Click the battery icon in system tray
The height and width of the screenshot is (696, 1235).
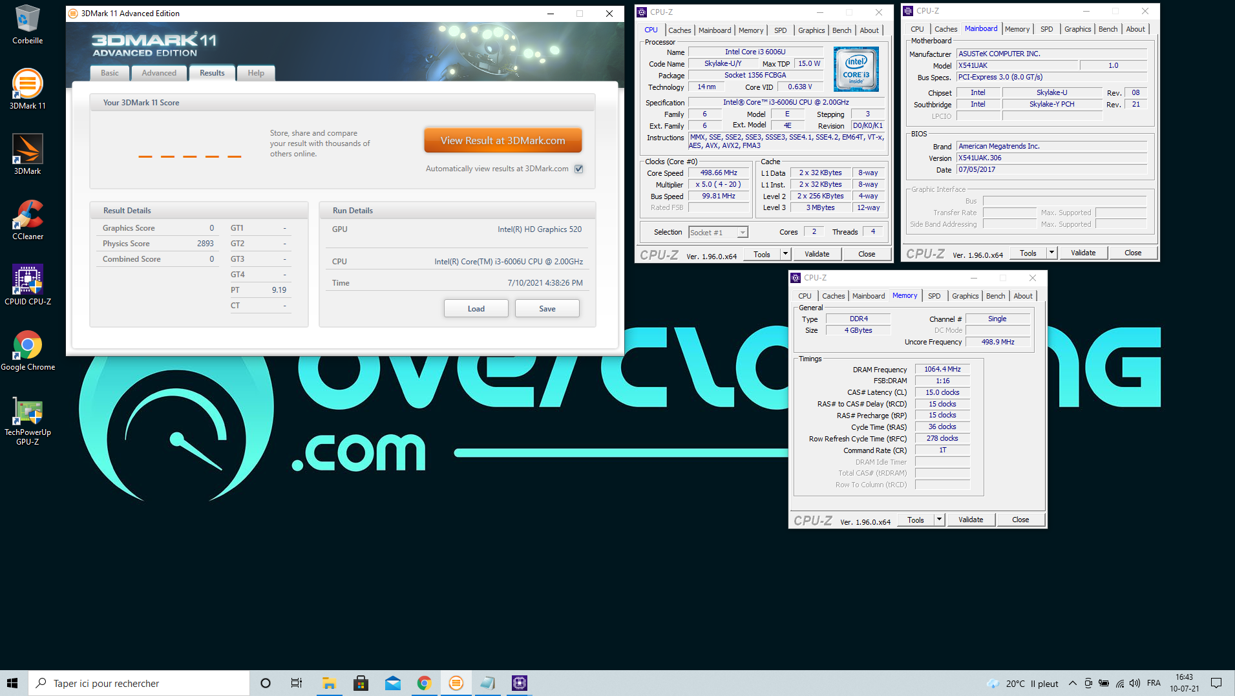[1104, 683]
